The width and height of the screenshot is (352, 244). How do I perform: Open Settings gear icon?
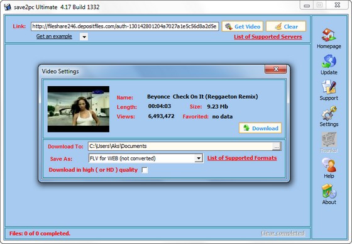(329, 113)
